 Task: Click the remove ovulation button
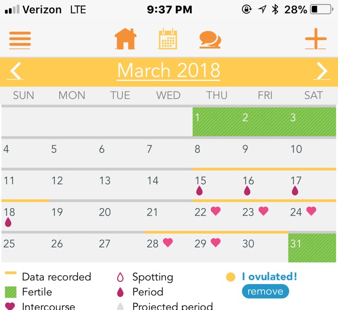coord(265,291)
